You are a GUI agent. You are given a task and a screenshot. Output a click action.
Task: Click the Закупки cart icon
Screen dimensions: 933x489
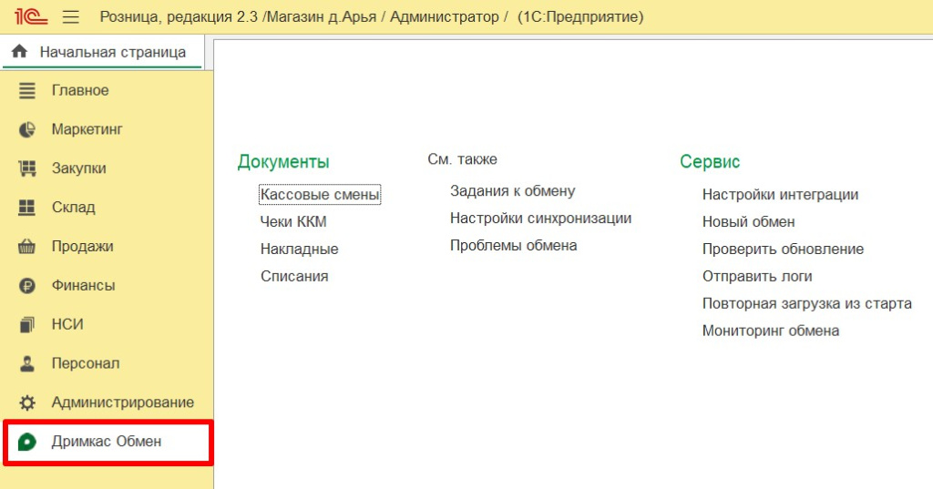[x=27, y=168]
